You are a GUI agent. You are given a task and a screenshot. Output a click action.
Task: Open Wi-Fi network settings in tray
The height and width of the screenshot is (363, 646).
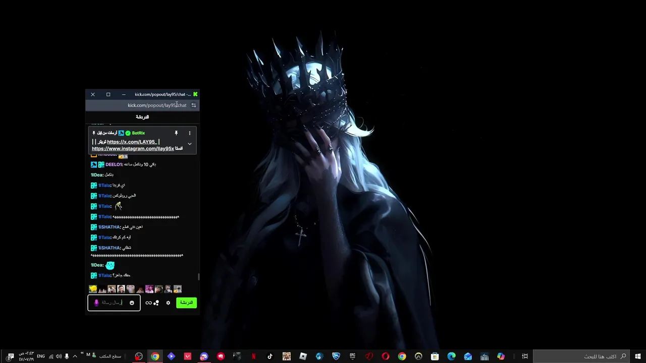click(51, 356)
